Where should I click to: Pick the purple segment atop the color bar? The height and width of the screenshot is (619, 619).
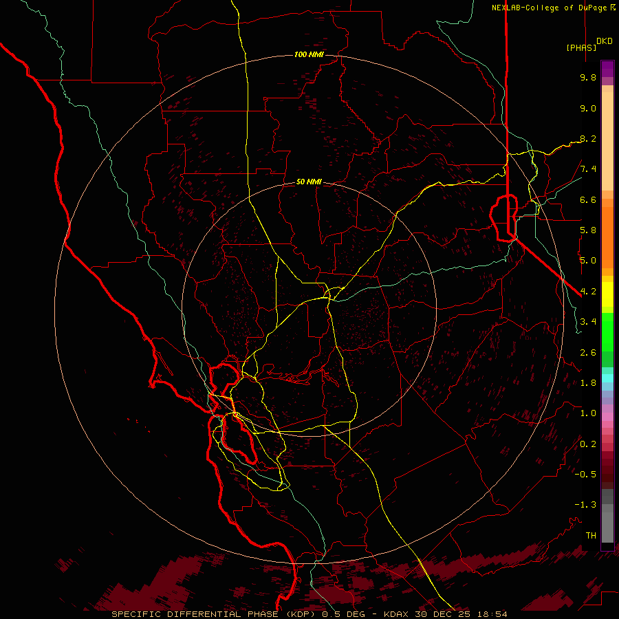coord(607,69)
